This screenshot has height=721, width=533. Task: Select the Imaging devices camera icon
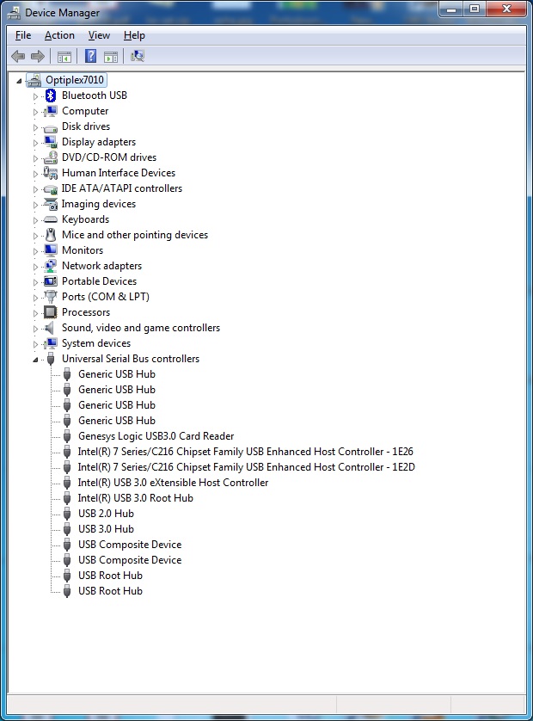click(51, 204)
